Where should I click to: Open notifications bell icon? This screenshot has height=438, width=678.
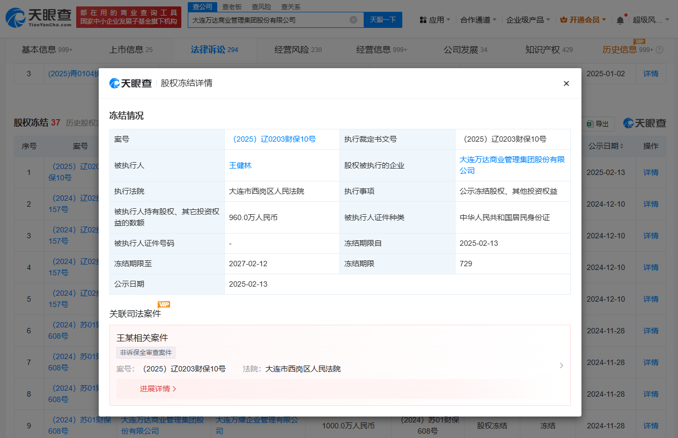[x=620, y=20]
